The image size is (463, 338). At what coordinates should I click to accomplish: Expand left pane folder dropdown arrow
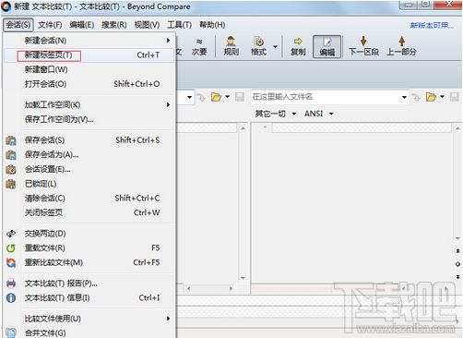pyautogui.click(x=227, y=97)
